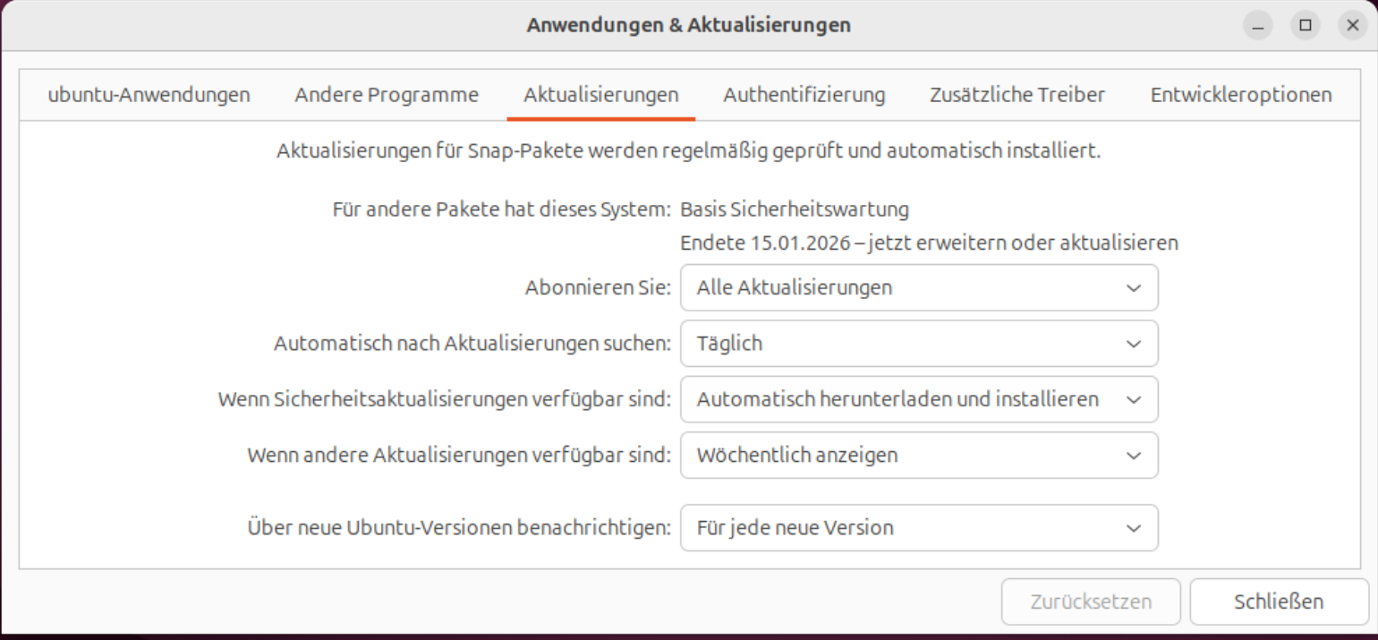
Task: Click the Endete 15.01.2026 support notice text
Action: click(929, 243)
